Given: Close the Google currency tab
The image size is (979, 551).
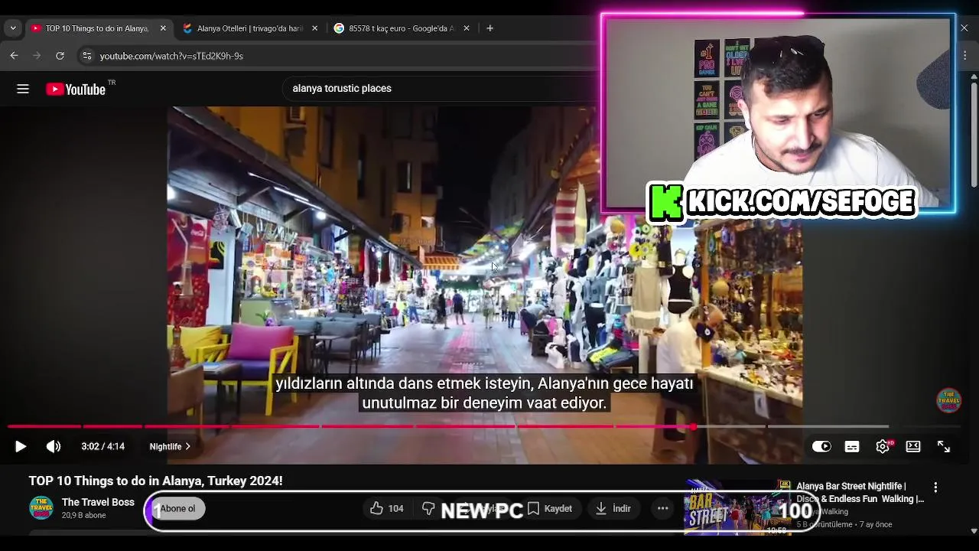Looking at the screenshot, I should 466,28.
